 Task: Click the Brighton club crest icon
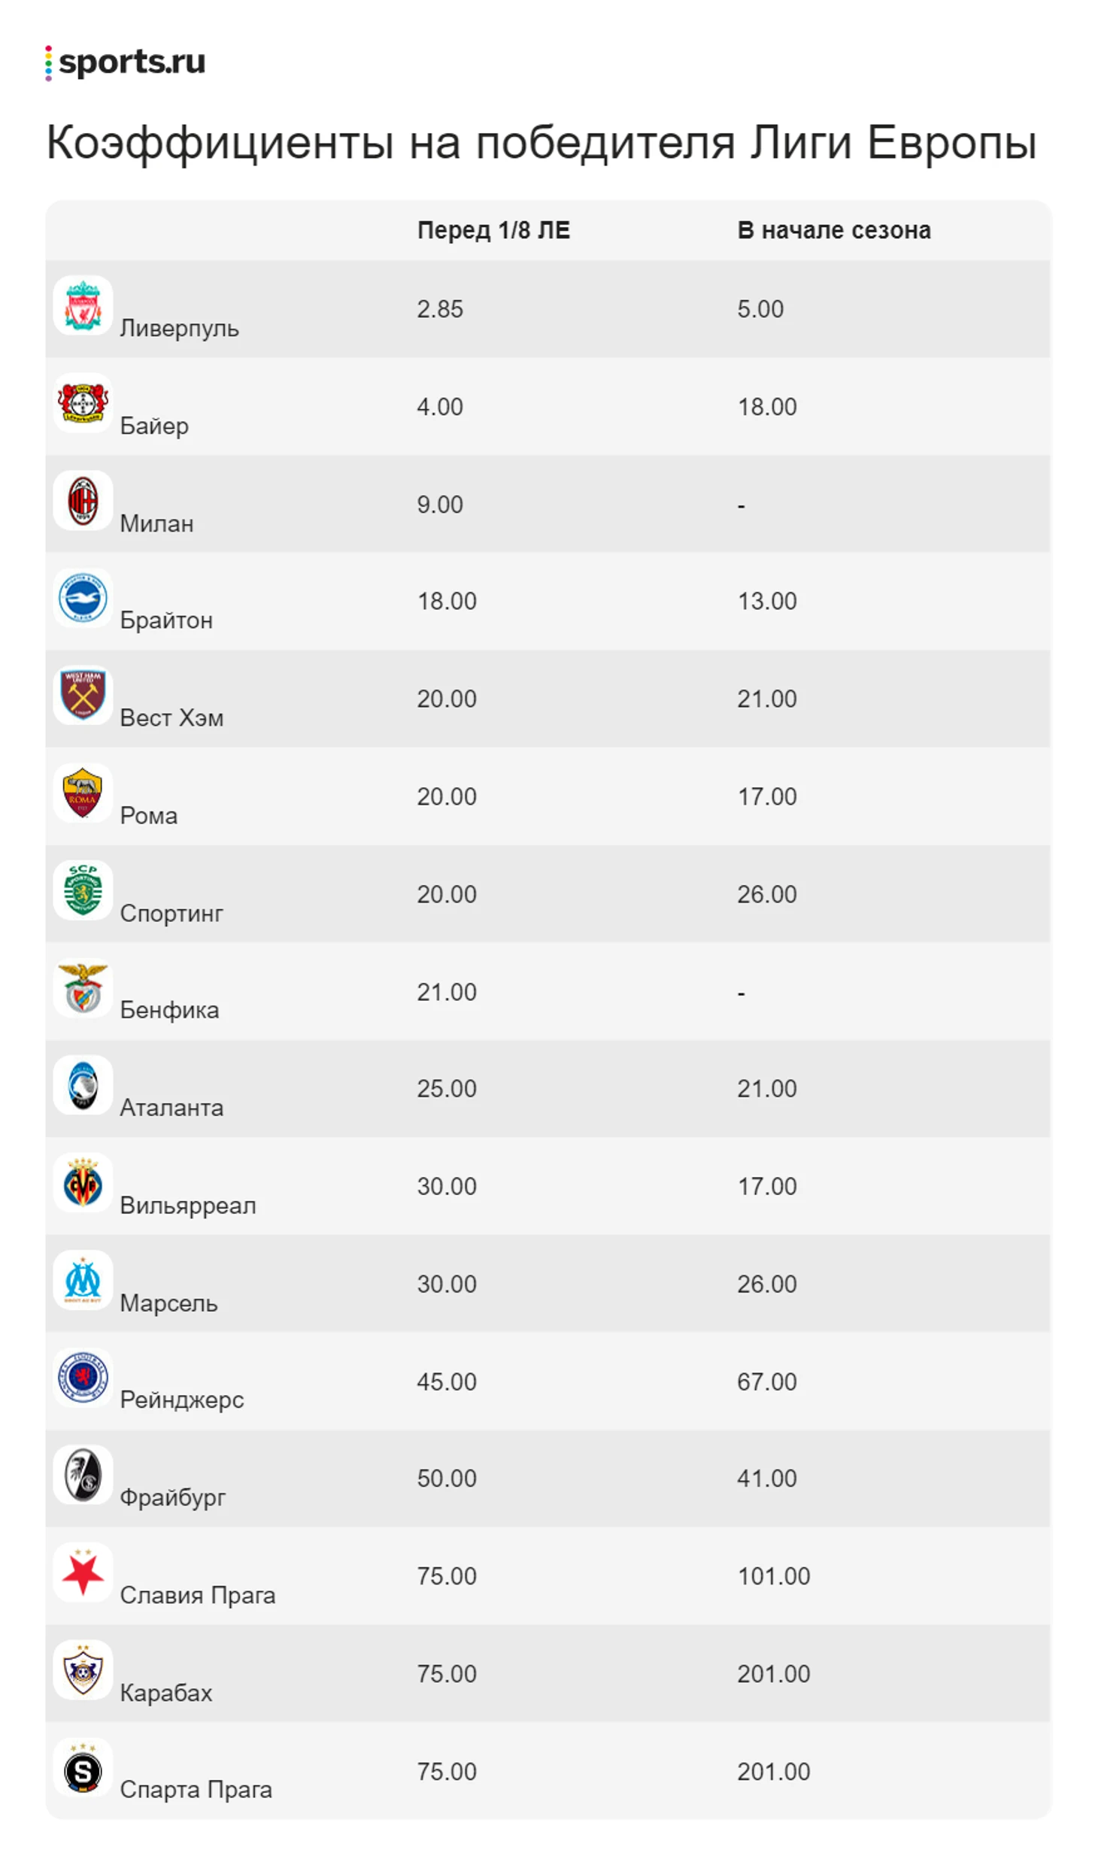(83, 598)
